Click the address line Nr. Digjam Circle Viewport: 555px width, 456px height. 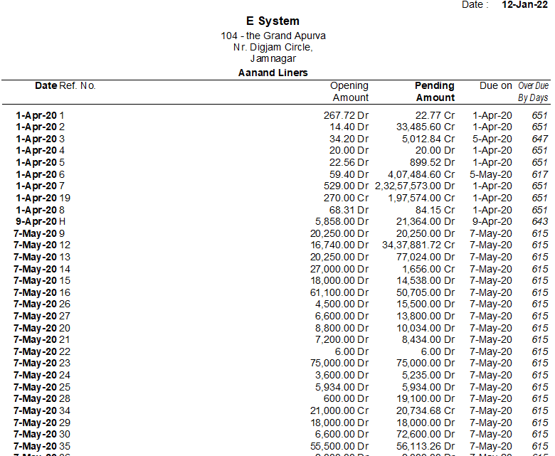pos(273,47)
